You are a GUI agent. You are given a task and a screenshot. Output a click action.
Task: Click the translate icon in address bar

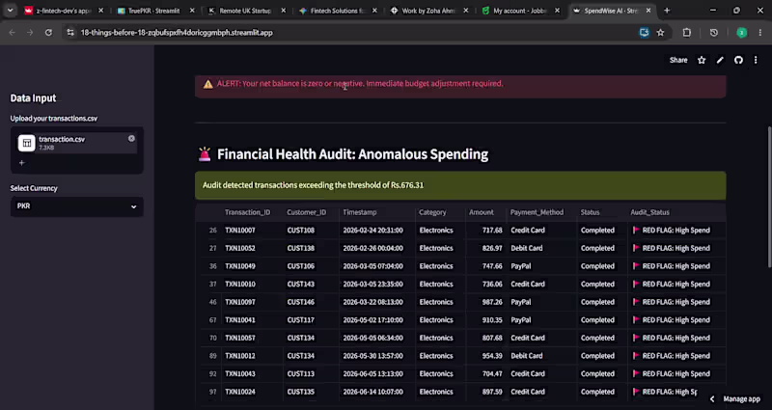[644, 33]
